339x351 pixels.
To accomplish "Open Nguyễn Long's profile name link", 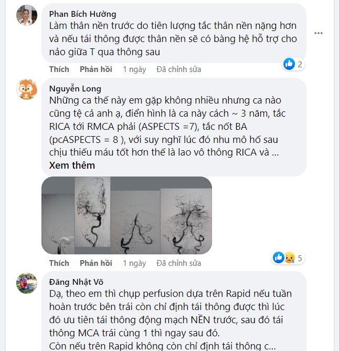I will (x=75, y=89).
